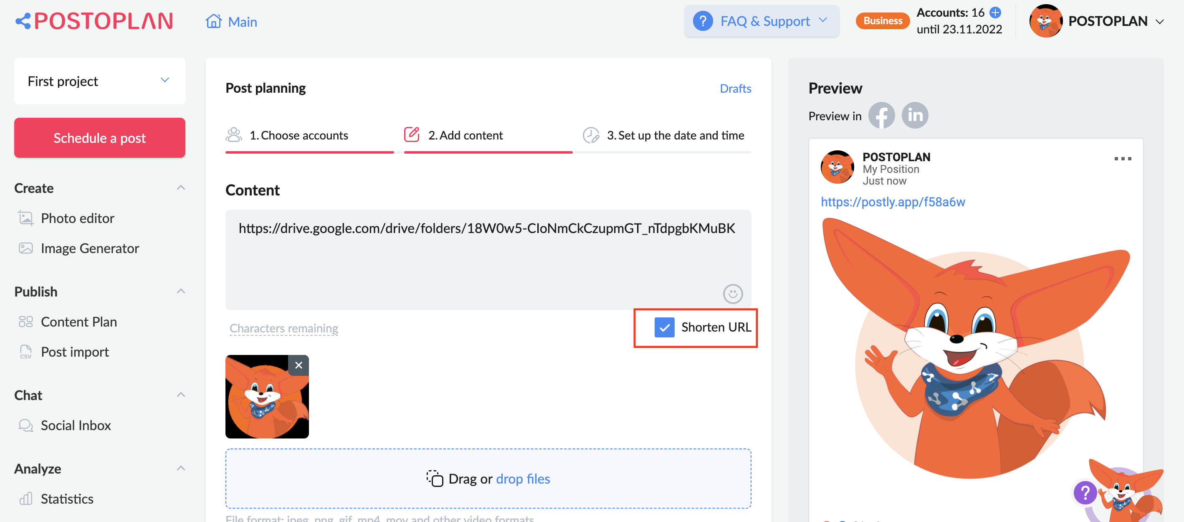Click the Schedule a post button
Image resolution: width=1184 pixels, height=522 pixels.
pos(99,138)
